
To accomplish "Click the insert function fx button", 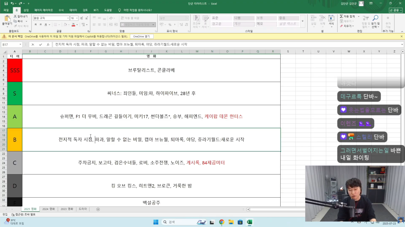I will 48,44.
